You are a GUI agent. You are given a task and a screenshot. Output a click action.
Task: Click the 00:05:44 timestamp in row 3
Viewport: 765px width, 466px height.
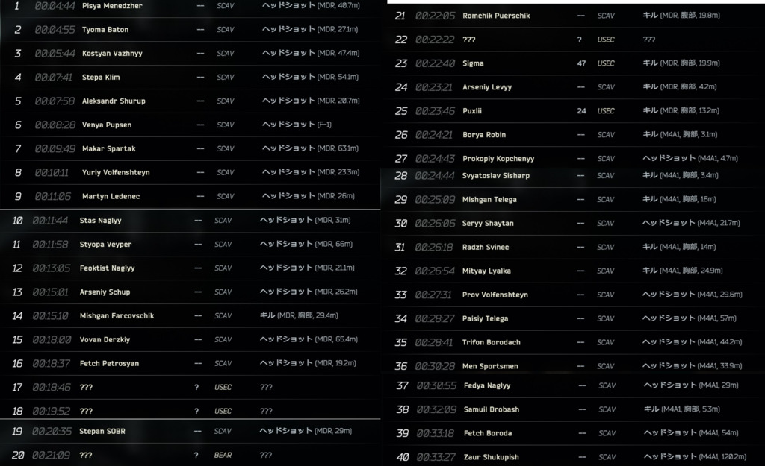click(55, 54)
